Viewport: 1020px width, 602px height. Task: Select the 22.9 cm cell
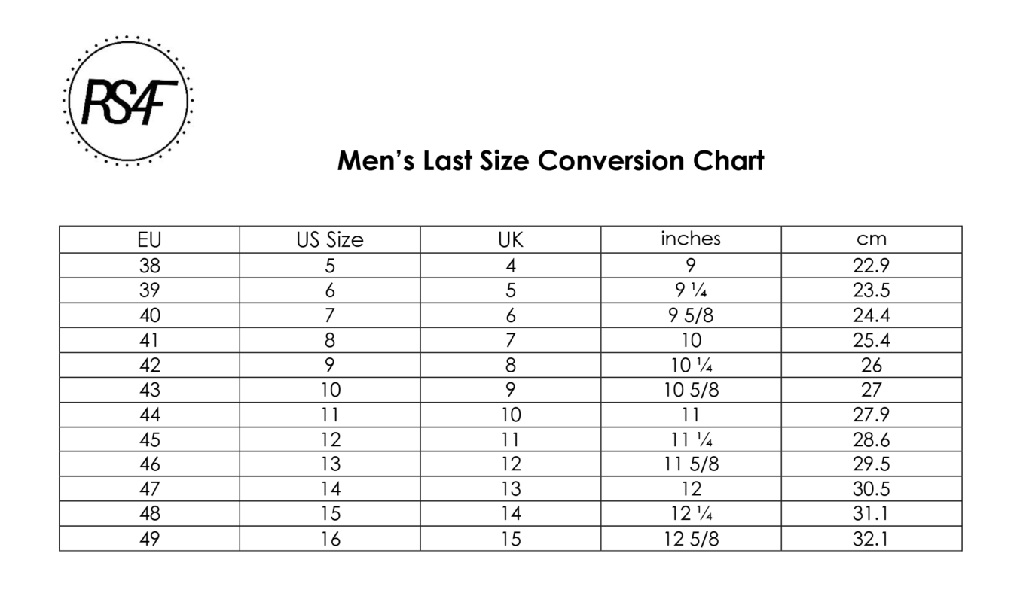pos(872,266)
